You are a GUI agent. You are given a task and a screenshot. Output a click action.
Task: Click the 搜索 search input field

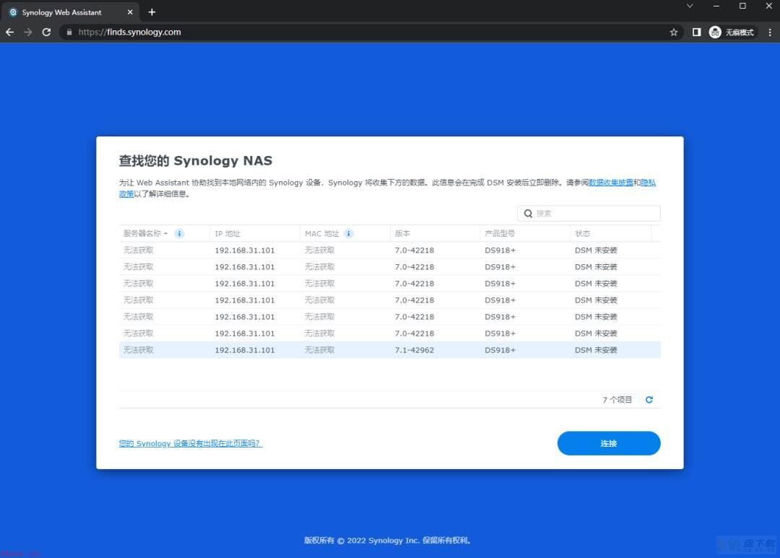coord(589,214)
